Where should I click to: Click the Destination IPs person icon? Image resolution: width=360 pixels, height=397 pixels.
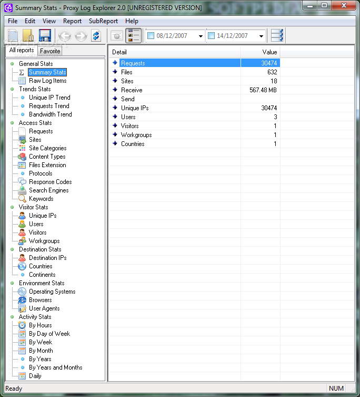[22, 258]
